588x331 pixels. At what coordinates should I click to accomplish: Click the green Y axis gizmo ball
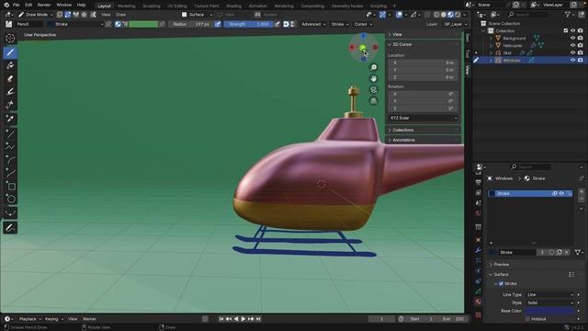[x=363, y=48]
